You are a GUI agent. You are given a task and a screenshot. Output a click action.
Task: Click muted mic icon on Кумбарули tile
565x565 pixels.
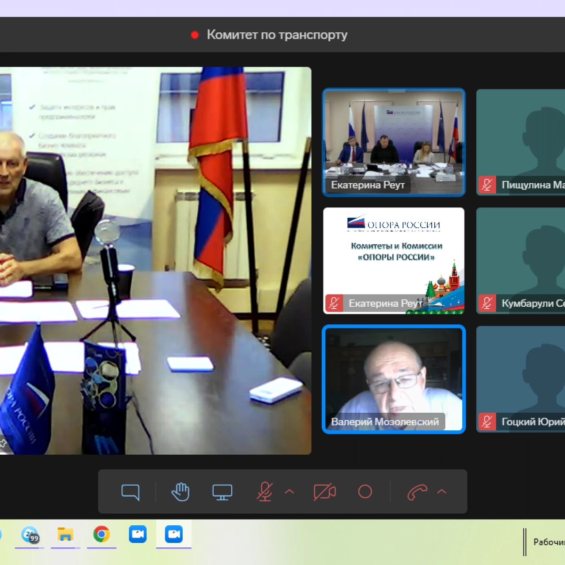click(487, 303)
